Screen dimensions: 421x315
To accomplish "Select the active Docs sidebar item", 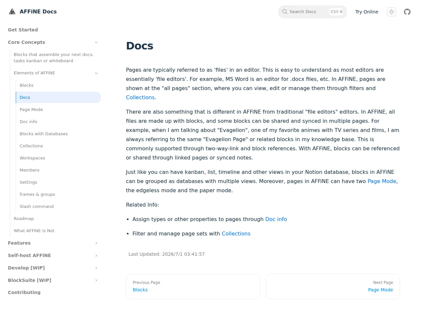I will [x=58, y=97].
